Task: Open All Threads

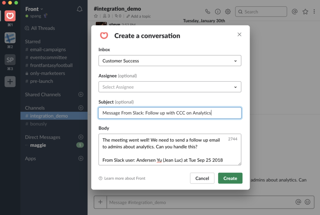Action: [40, 28]
